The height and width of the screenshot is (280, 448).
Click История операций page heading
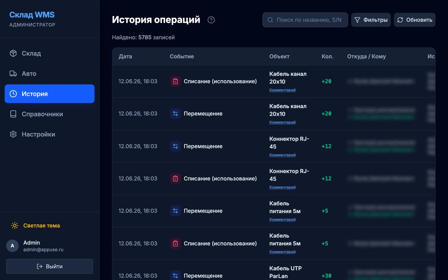[156, 20]
